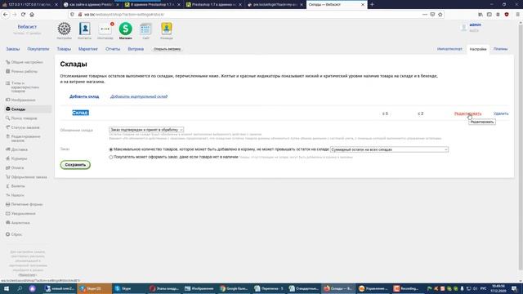Open Аналитика in sidebar
This screenshot has height=294, width=523.
click(x=20, y=223)
